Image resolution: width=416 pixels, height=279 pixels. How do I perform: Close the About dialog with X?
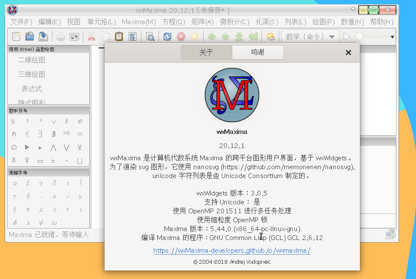[348, 53]
